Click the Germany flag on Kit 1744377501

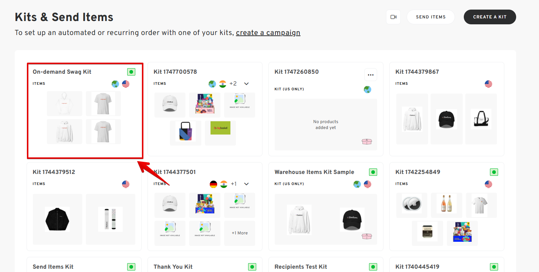coord(213,184)
